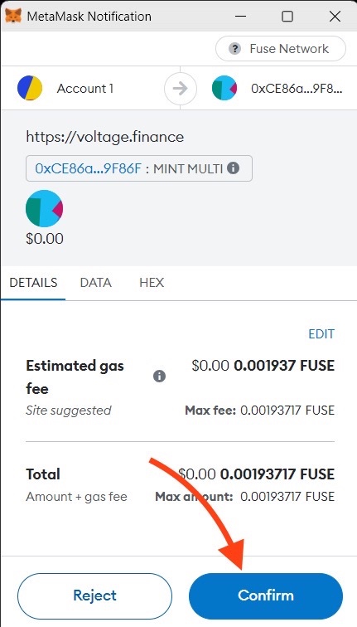Click the question mark icon beside Fuse Network
The image size is (357, 627).
tap(234, 49)
